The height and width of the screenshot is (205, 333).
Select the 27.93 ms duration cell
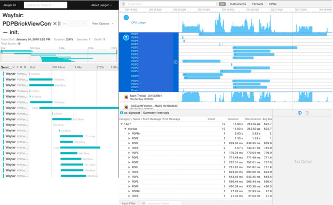coord(236,191)
